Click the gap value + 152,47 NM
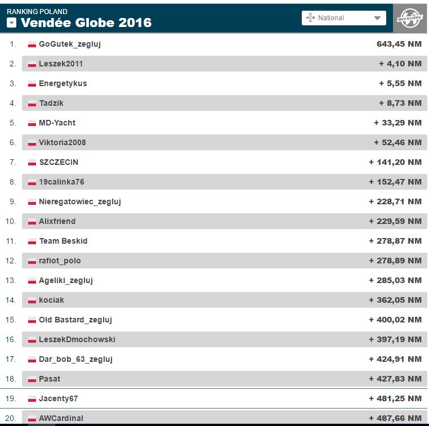Viewport: 429px width, 426px height. [x=395, y=182]
